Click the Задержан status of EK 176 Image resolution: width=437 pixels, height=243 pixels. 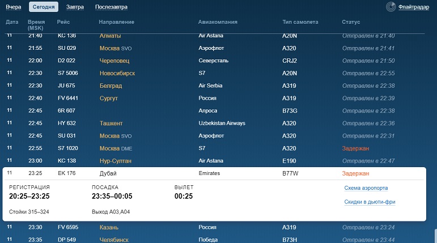coord(355,173)
